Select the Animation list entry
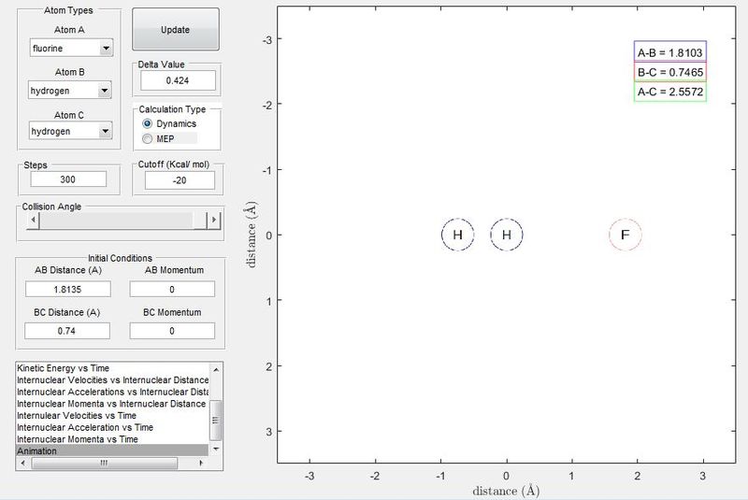748x500 pixels. (112, 450)
